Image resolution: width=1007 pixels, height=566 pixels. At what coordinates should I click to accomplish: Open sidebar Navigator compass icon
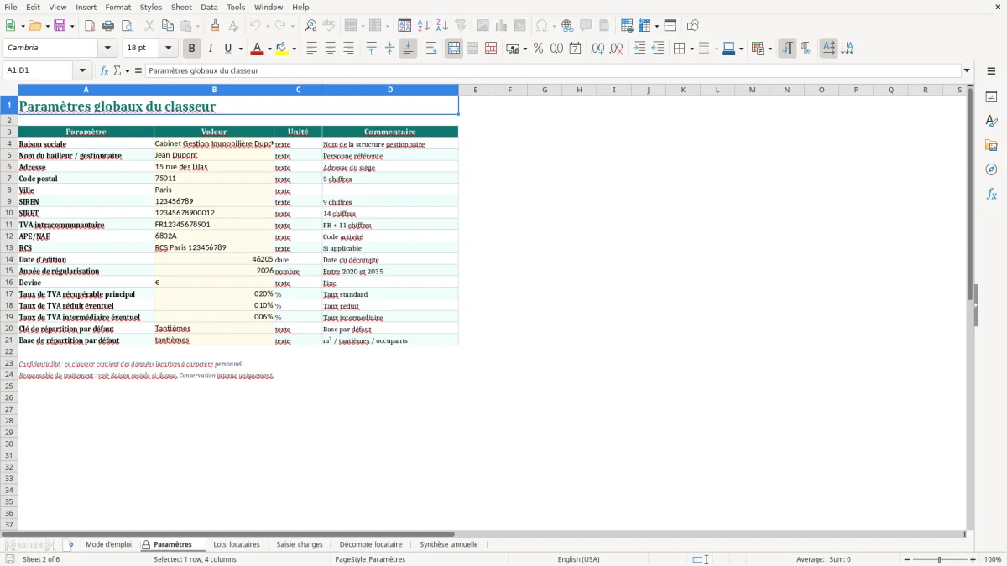(x=991, y=169)
